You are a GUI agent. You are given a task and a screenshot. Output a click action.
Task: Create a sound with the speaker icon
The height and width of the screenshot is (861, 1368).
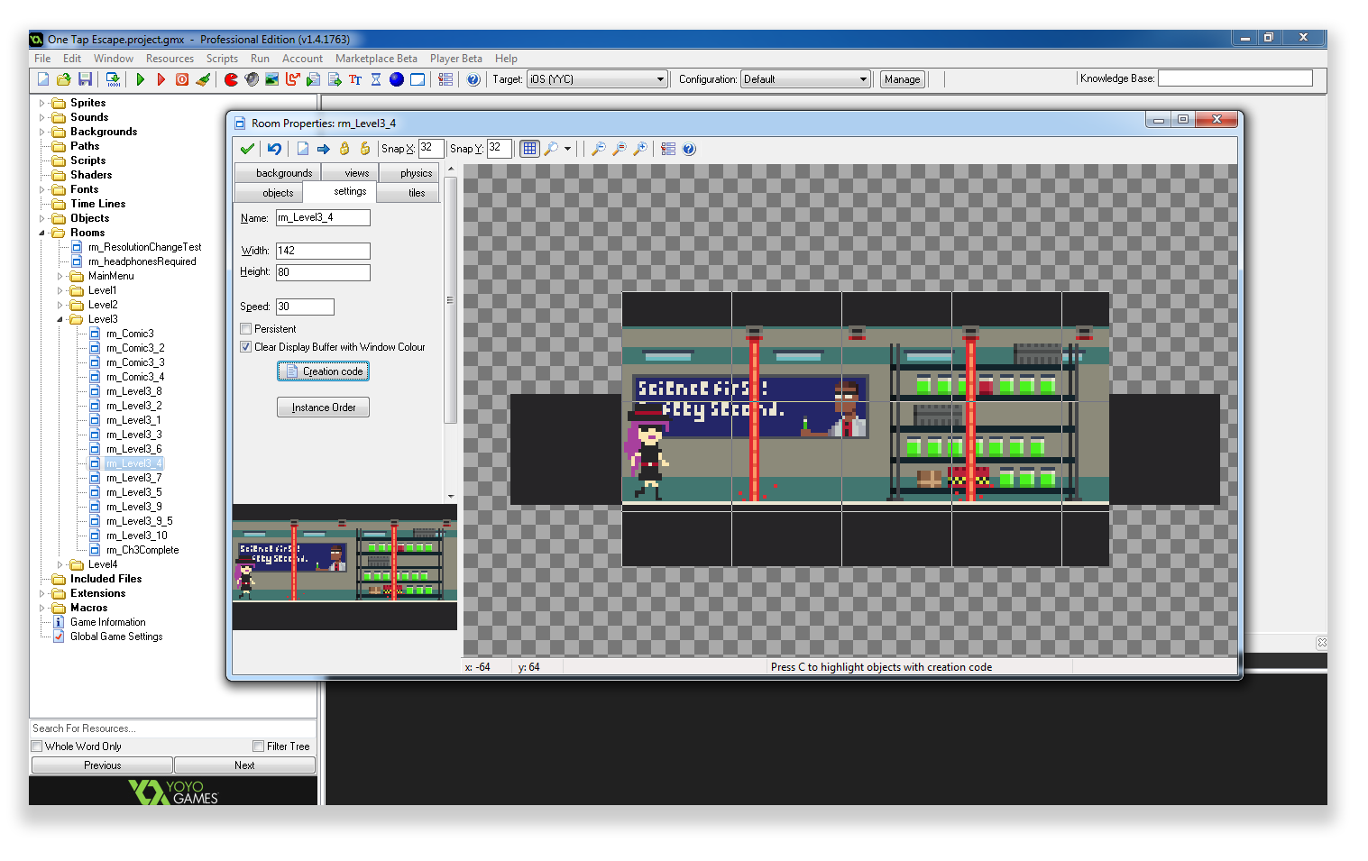tap(252, 79)
